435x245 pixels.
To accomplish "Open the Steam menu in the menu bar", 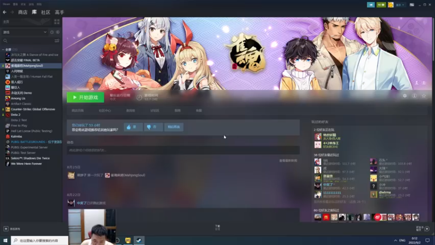I will click(x=6, y=4).
